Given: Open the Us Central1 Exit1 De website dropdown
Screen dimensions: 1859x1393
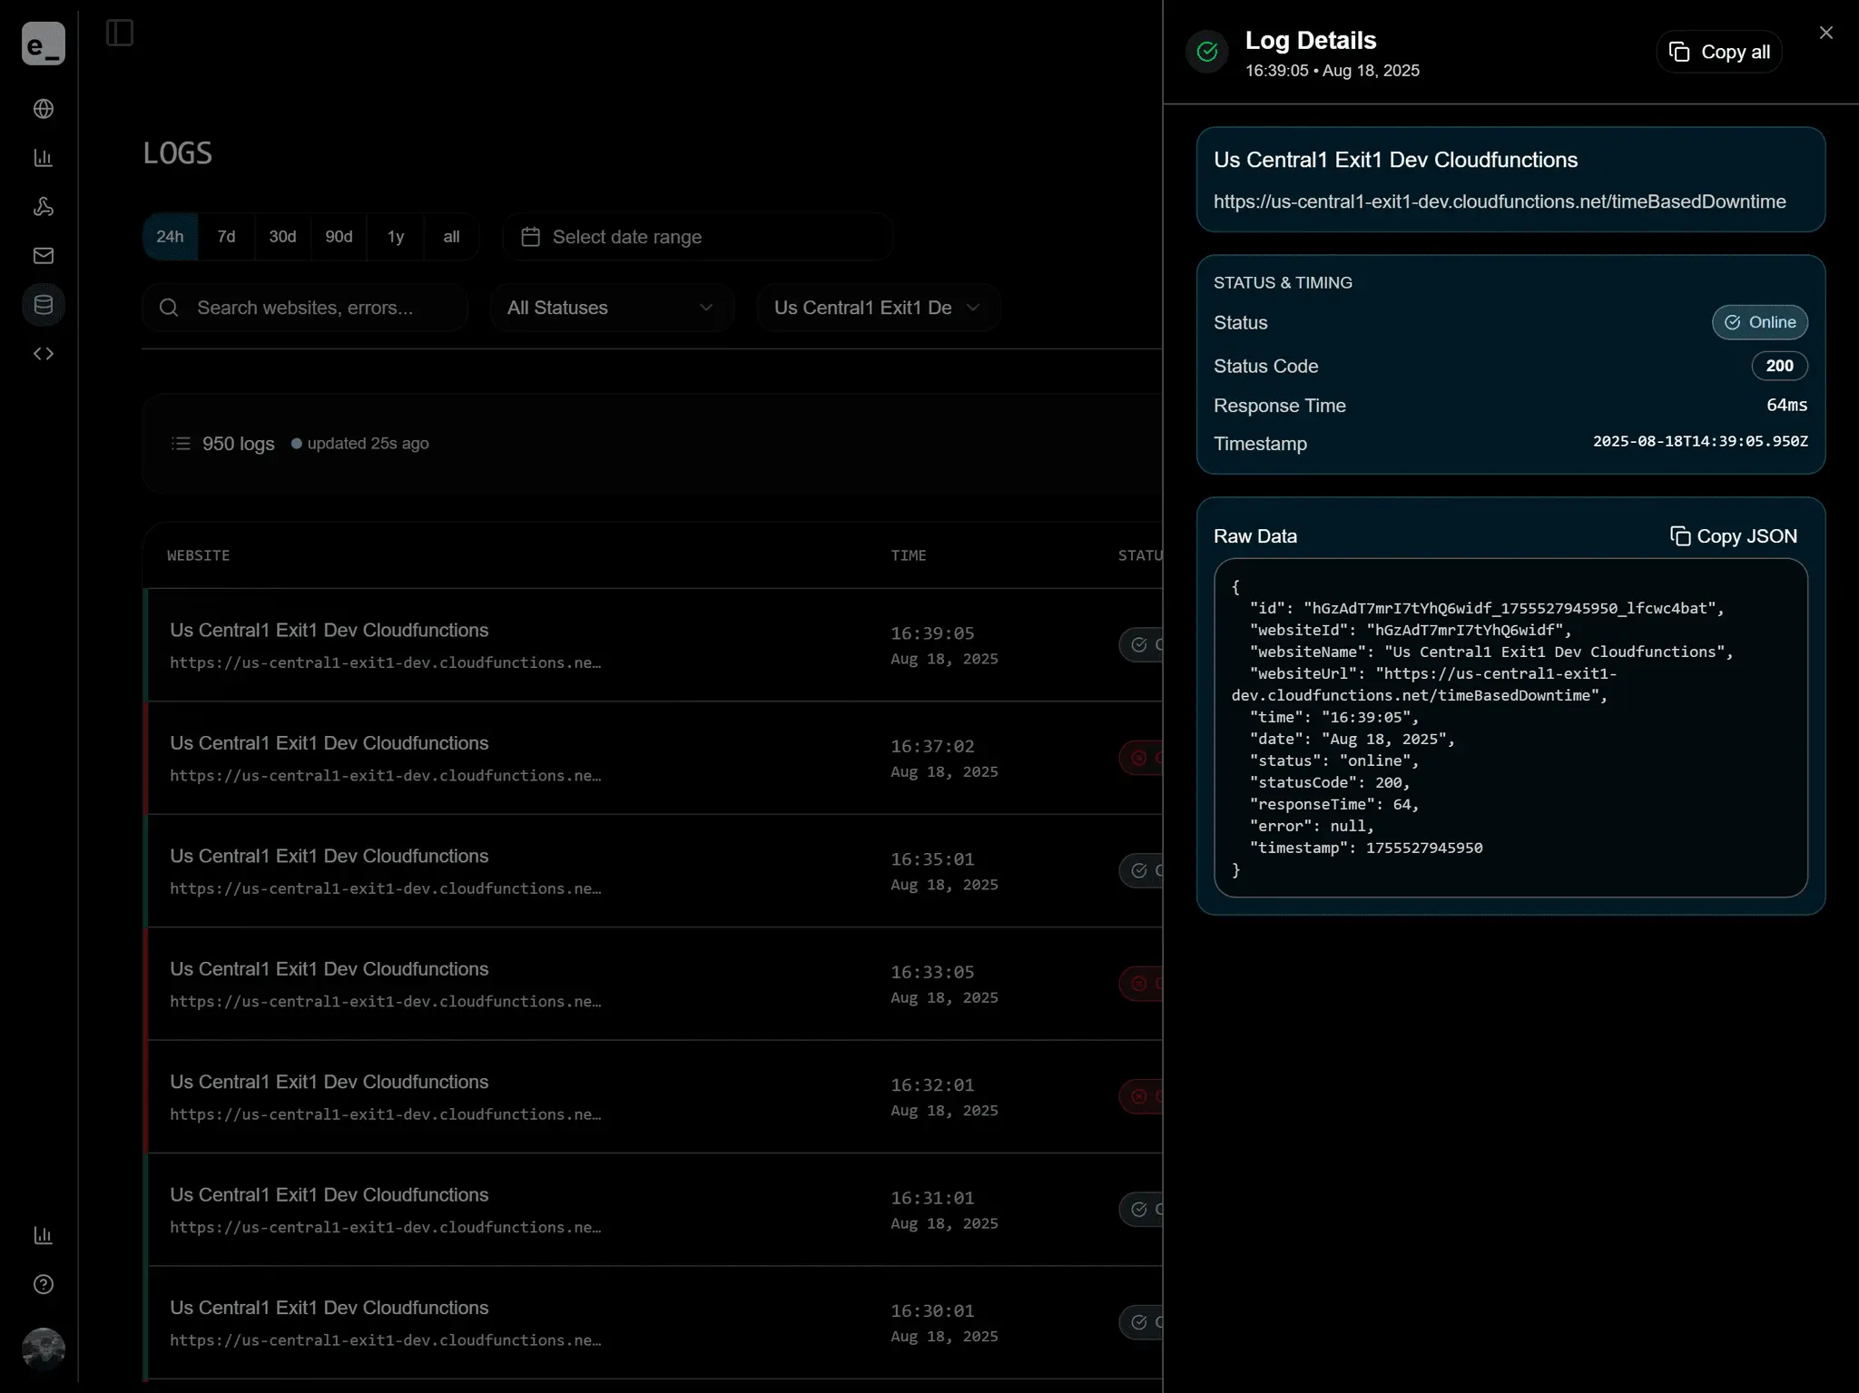Looking at the screenshot, I should click(878, 308).
